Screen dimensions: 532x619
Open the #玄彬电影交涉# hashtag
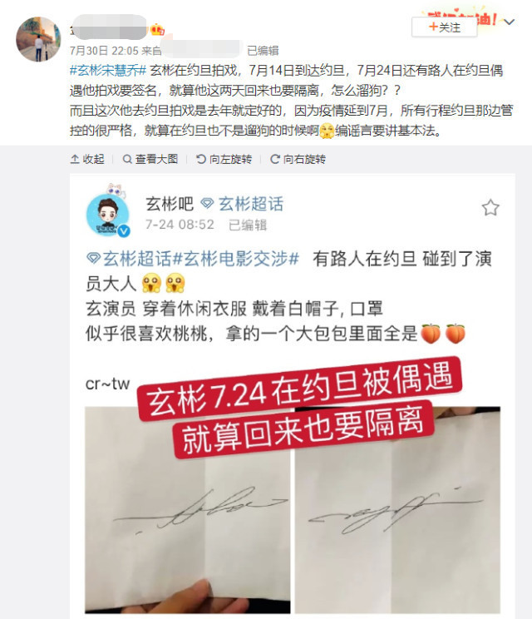click(x=236, y=259)
